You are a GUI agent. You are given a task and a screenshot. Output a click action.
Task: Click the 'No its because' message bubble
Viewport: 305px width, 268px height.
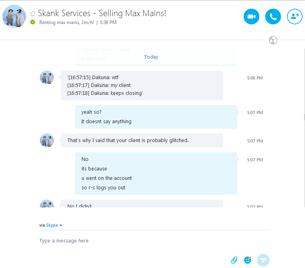click(x=156, y=174)
